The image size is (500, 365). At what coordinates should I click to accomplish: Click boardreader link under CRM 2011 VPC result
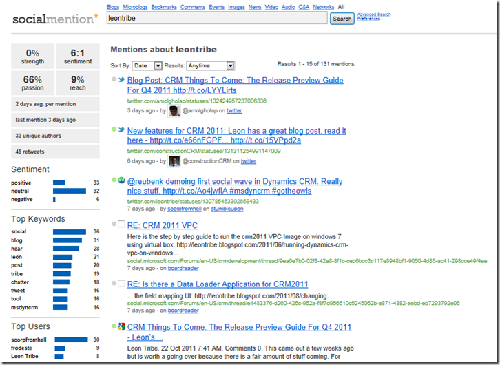183,268
